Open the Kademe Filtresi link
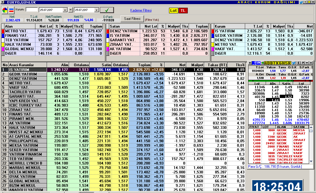The image size is (316, 193). (141, 10)
